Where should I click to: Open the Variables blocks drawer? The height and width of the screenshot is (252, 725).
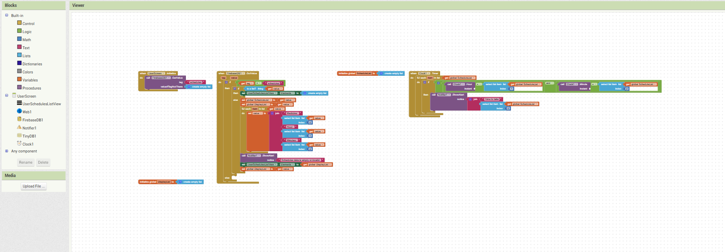point(30,80)
